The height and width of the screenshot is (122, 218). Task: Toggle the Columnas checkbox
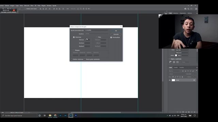click(x=74, y=37)
